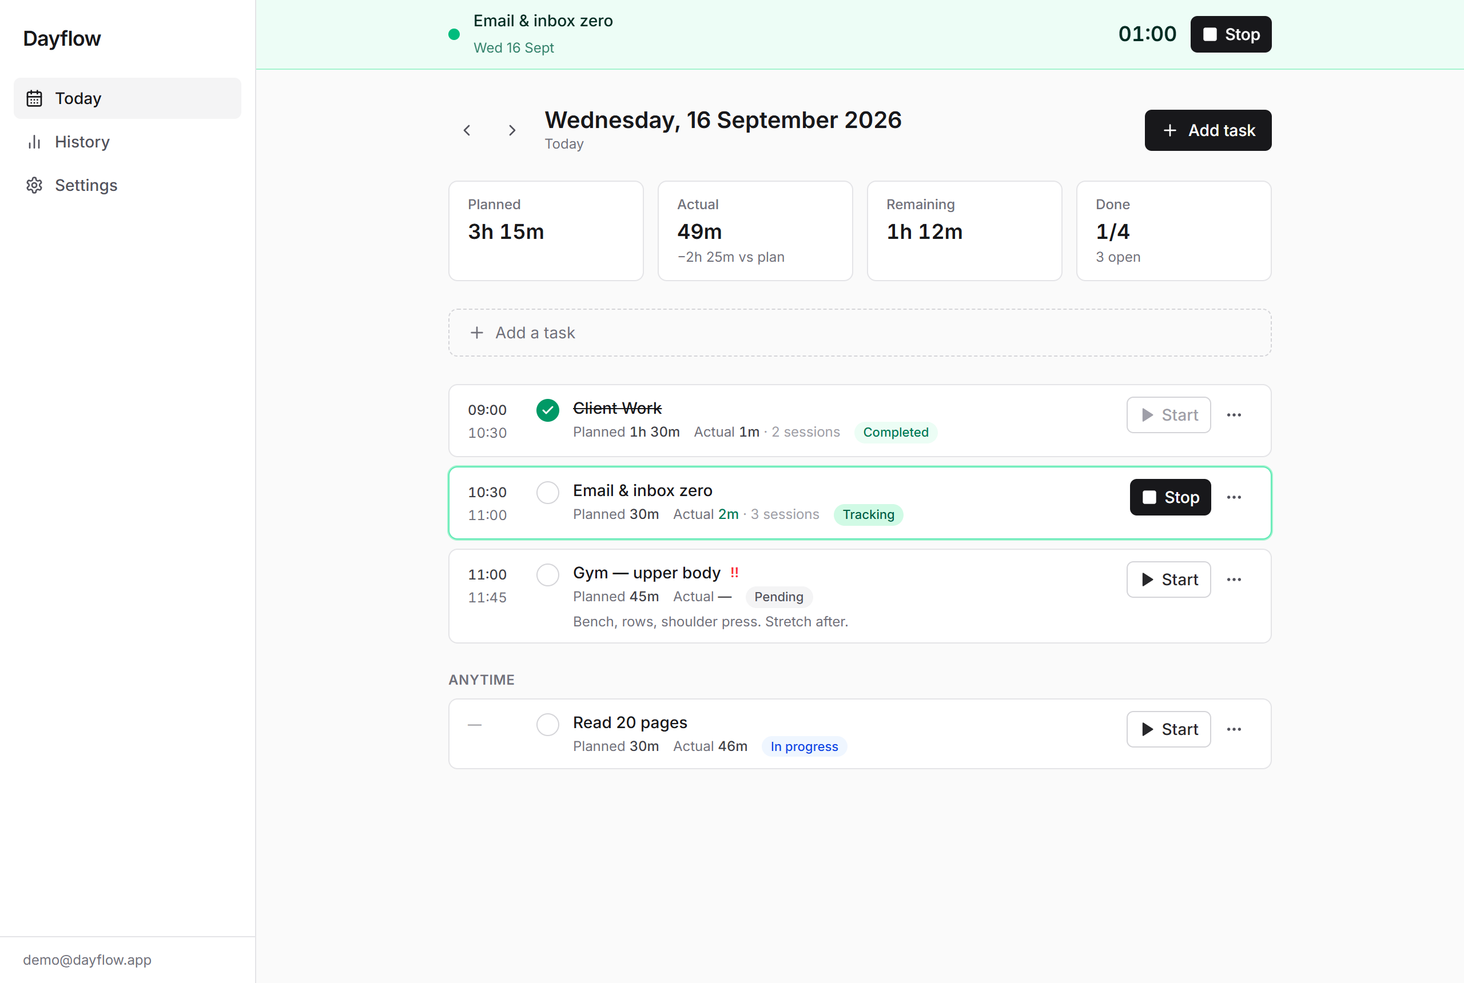Viewport: 1464px width, 983px height.
Task: Click the green tracking indicator dot in banner
Action: [x=454, y=34]
